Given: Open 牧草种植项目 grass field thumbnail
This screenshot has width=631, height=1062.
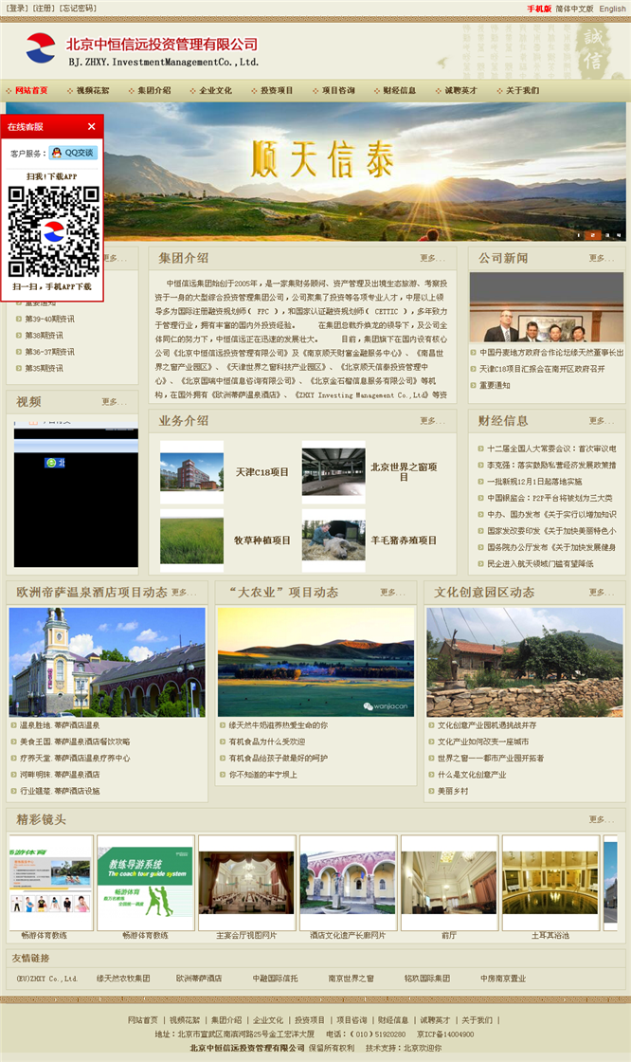Looking at the screenshot, I should tap(191, 540).
